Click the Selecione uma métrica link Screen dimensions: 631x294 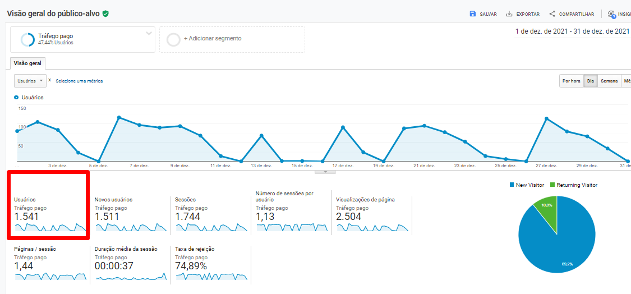(79, 81)
